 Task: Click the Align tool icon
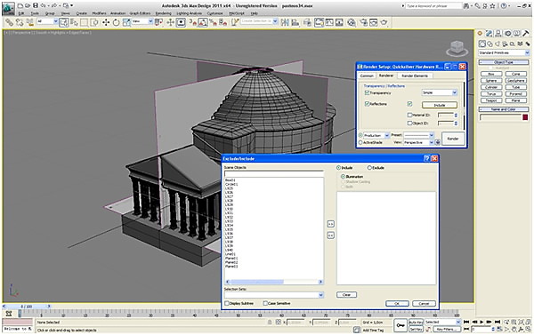click(x=295, y=23)
